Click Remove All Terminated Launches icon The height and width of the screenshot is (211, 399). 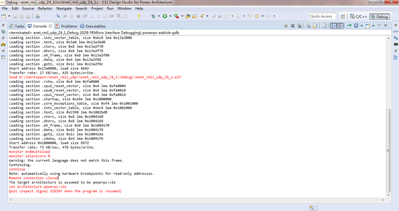point(299,26)
